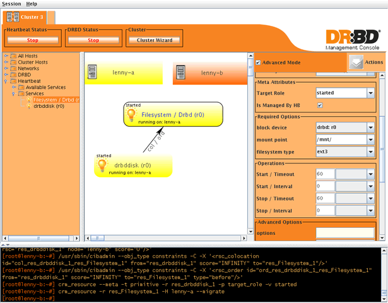Click the Stop / Timeout value field
388x303 pixels.
point(325,198)
